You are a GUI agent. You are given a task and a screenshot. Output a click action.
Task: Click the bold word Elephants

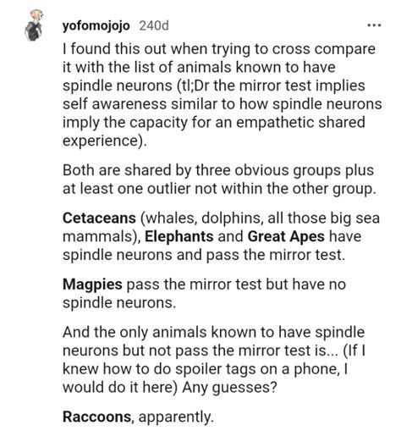pyautogui.click(x=179, y=236)
